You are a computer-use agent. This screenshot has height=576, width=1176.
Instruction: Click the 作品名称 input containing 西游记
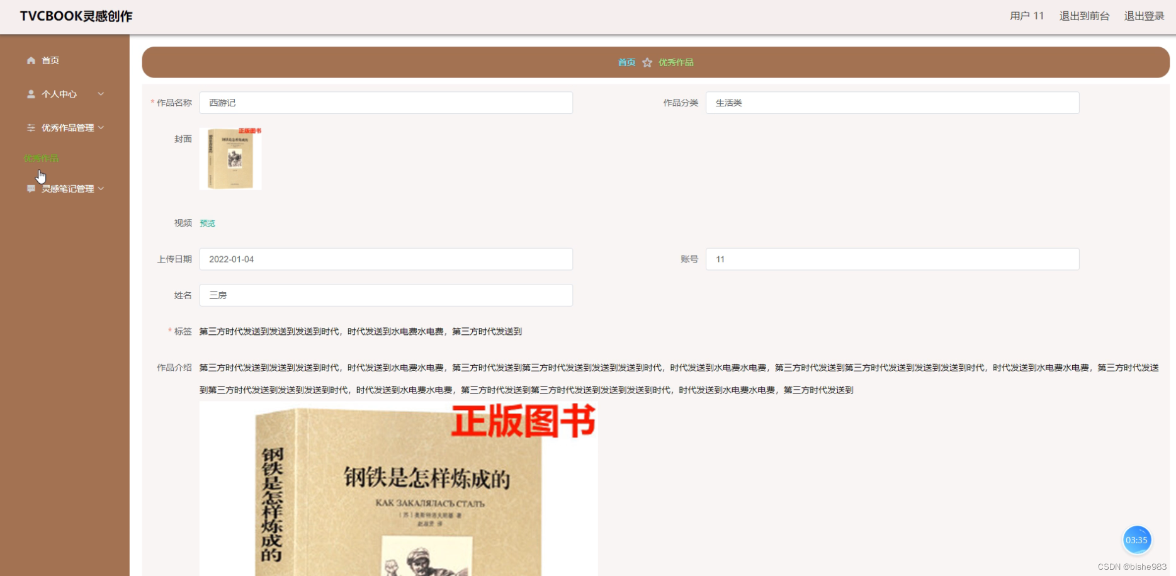(386, 103)
